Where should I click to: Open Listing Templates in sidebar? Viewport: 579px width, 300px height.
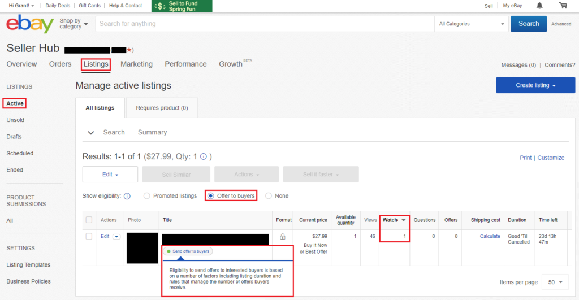coord(28,264)
